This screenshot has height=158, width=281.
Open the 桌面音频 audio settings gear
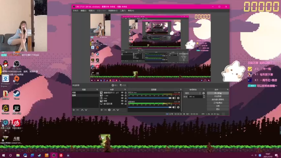(x=178, y=107)
